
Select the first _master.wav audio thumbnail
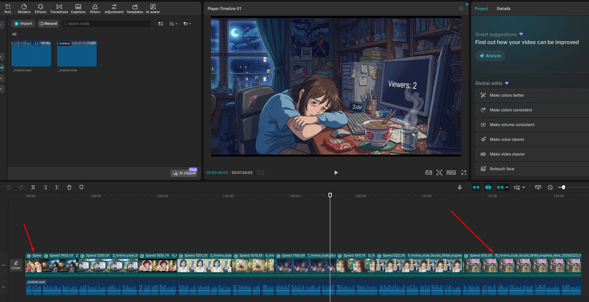pos(31,54)
